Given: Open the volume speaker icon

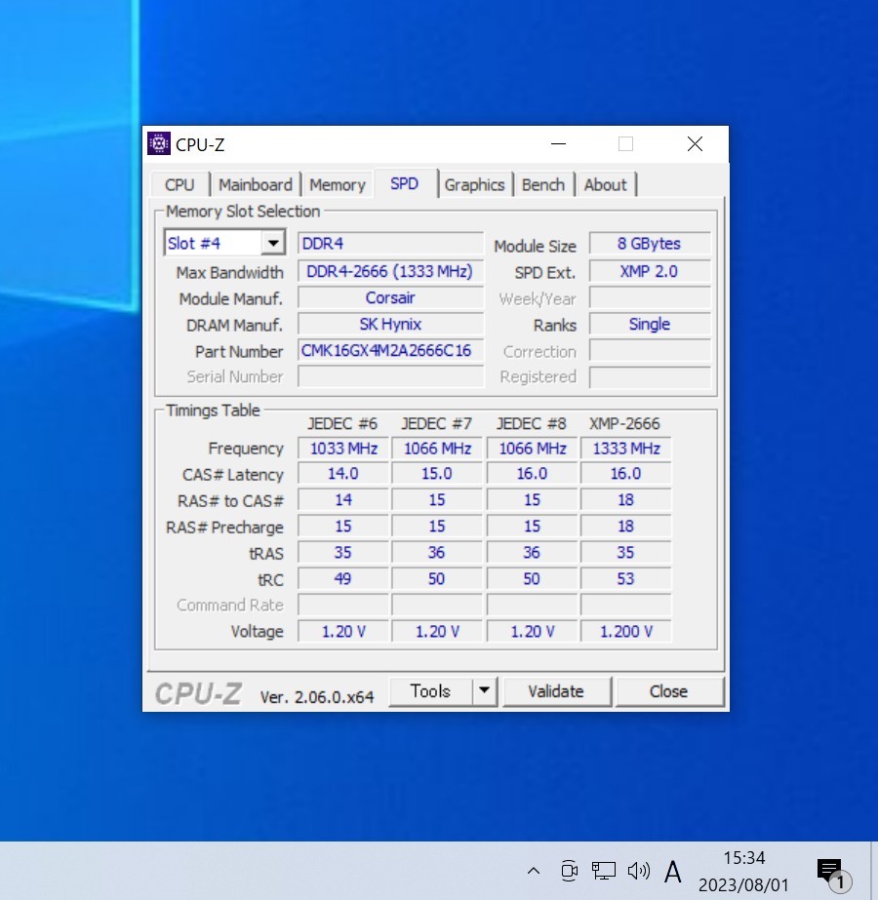Looking at the screenshot, I should click(x=639, y=871).
